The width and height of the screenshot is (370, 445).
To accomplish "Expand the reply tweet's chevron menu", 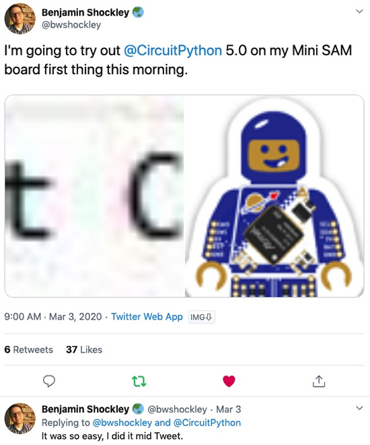I will (359, 408).
